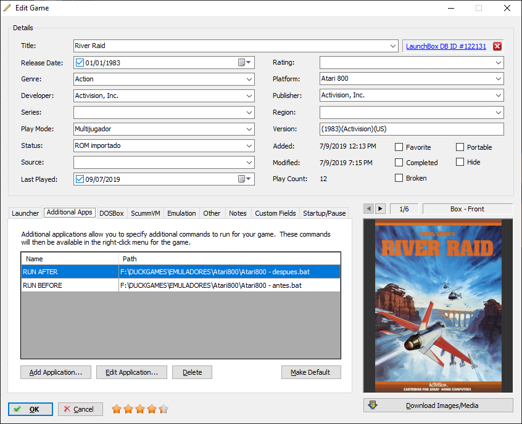Image resolution: width=522 pixels, height=424 pixels.
Task: Switch to the Other tab
Action: pos(212,213)
